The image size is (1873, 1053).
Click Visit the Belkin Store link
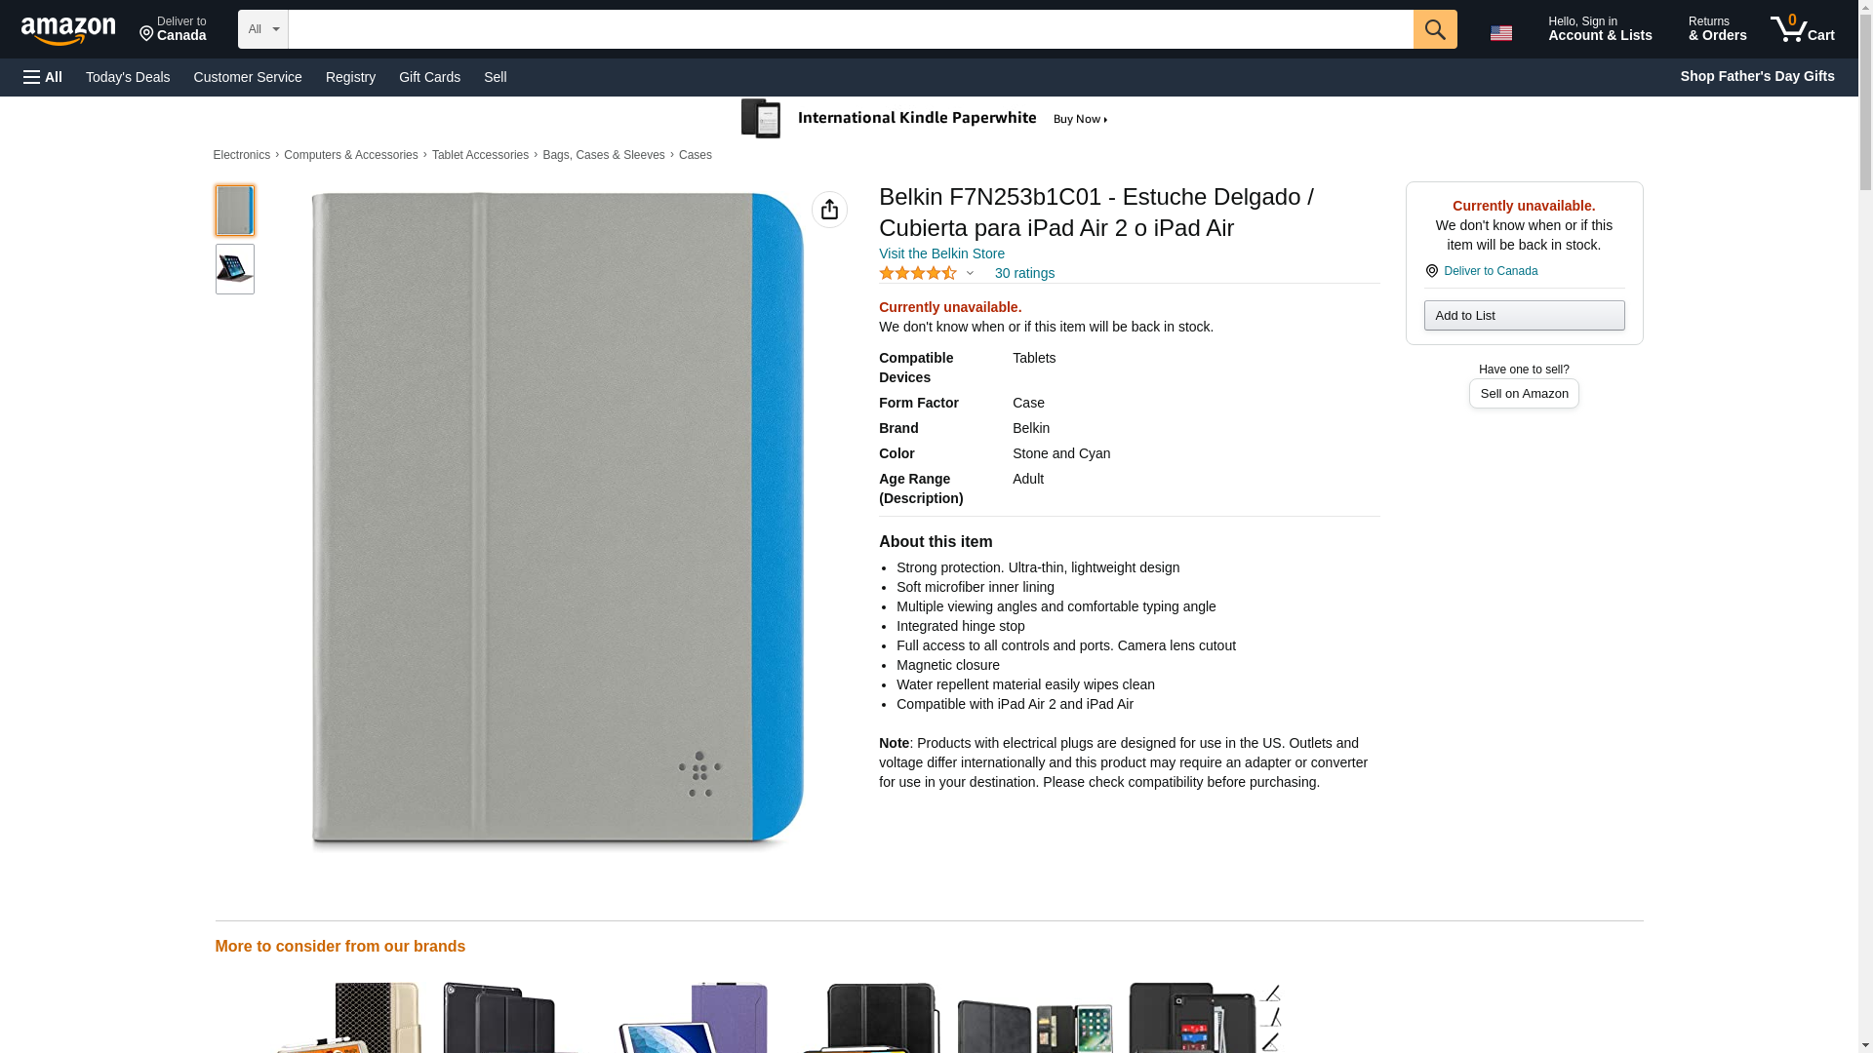941,253
